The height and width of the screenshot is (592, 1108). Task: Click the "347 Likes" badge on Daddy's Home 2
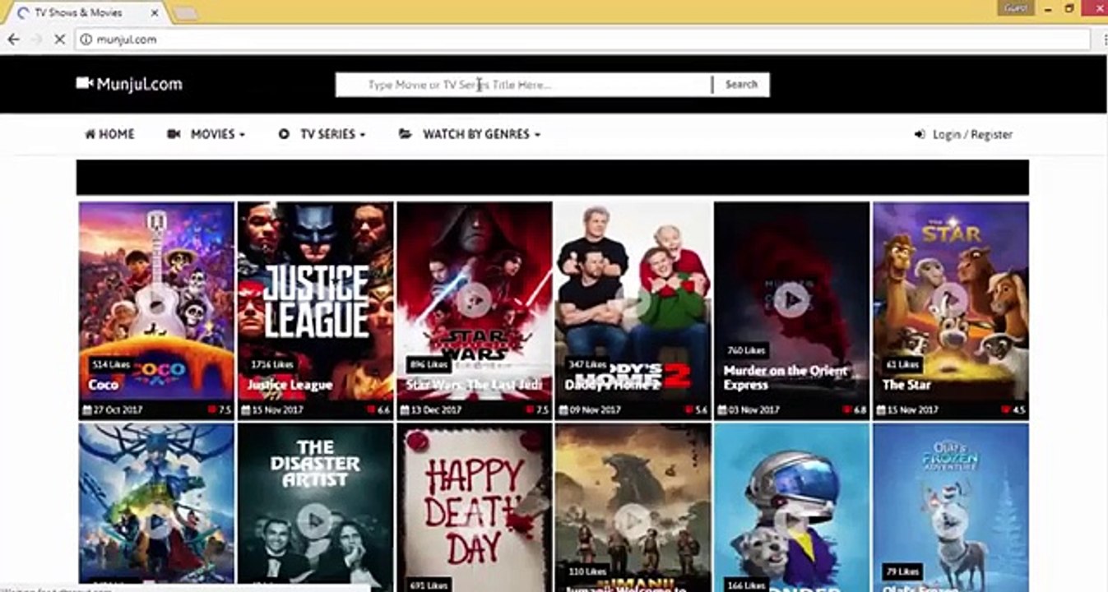(x=587, y=364)
